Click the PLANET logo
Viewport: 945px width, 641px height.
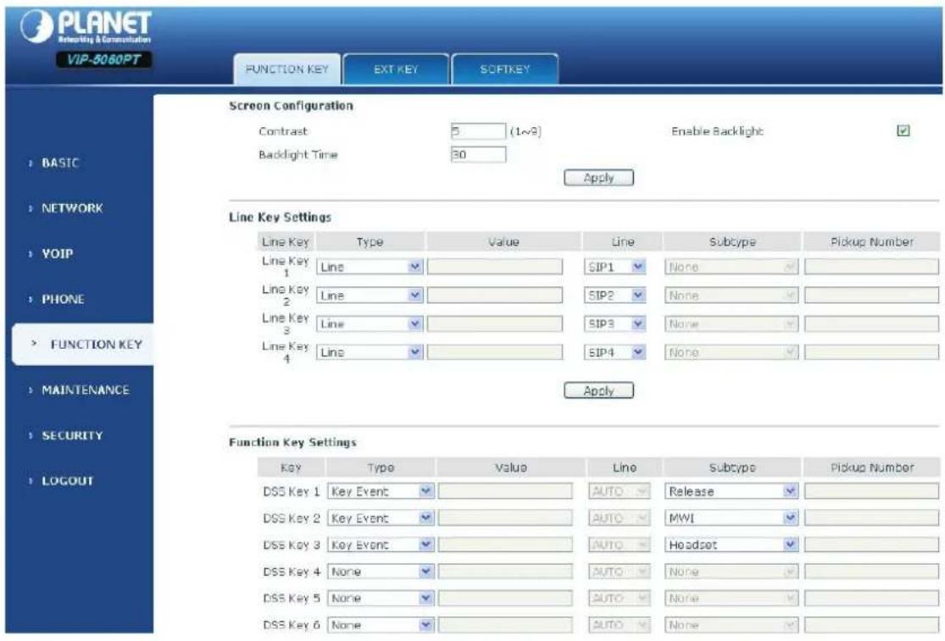pos(86,27)
